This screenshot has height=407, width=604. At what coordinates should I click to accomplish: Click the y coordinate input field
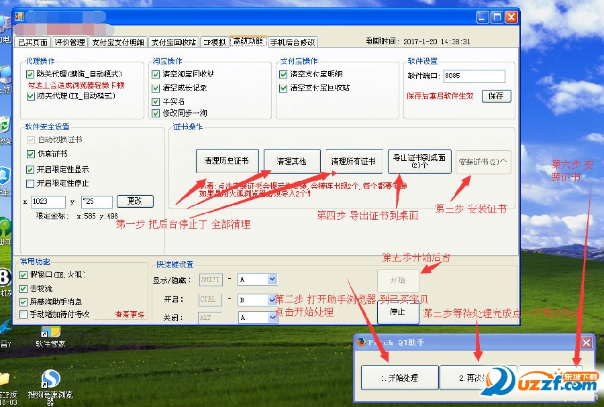pos(97,201)
